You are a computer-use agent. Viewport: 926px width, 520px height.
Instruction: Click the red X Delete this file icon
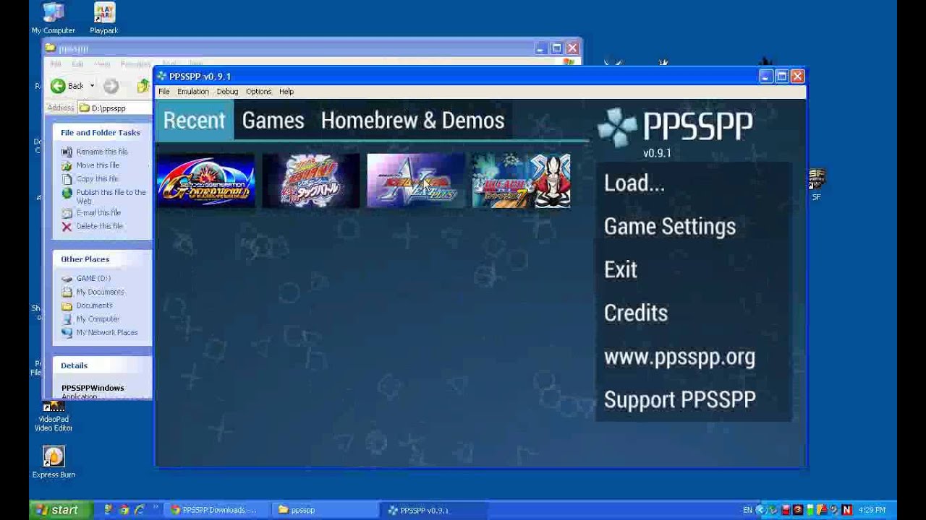(67, 227)
